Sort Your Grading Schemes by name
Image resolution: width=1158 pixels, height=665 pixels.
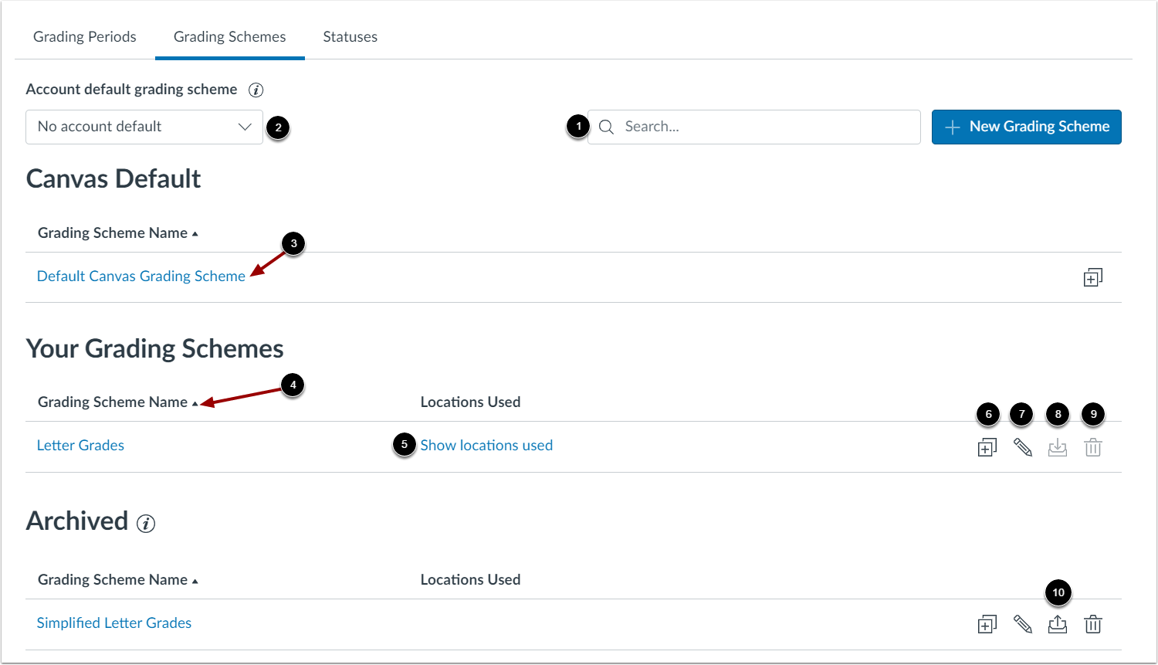pos(118,402)
